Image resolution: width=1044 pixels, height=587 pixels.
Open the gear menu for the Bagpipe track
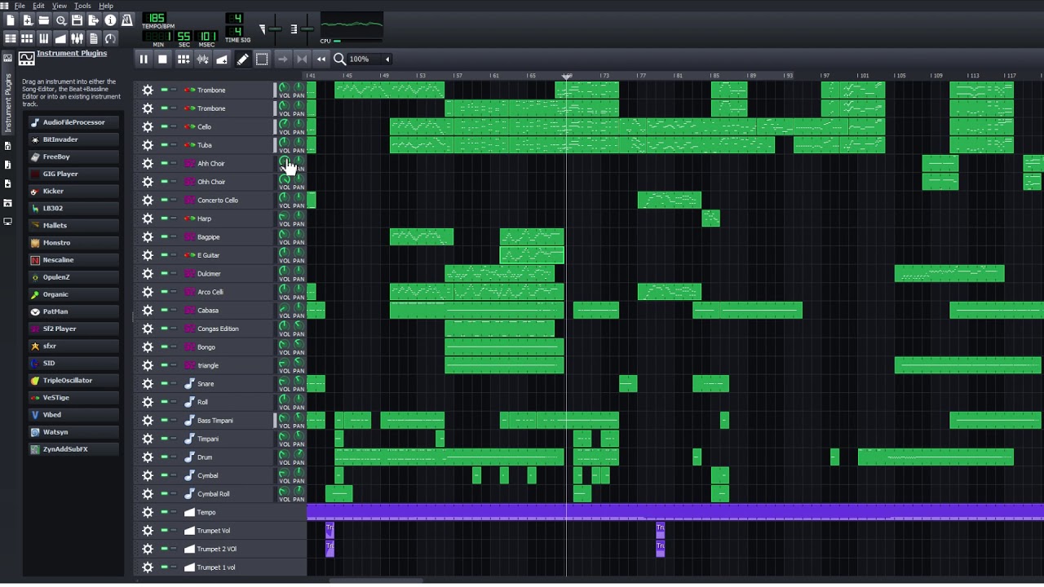pos(148,236)
